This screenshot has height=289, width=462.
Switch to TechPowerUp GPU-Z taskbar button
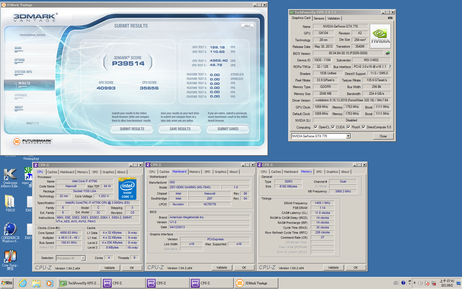click(79, 283)
